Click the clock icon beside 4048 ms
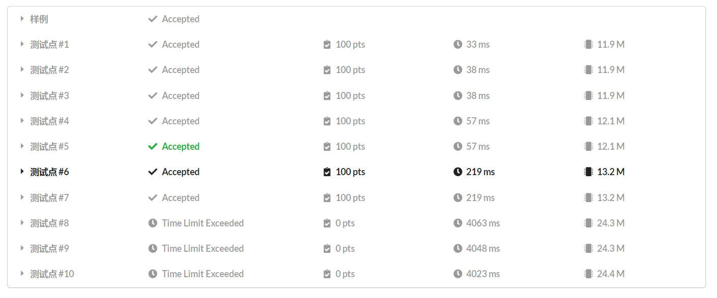717x298 pixels. 458,249
